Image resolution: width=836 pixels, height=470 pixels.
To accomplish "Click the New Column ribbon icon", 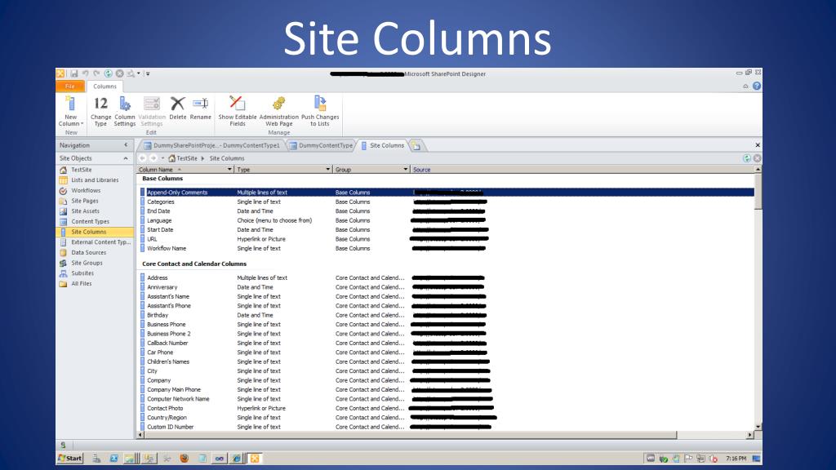I will click(x=70, y=104).
